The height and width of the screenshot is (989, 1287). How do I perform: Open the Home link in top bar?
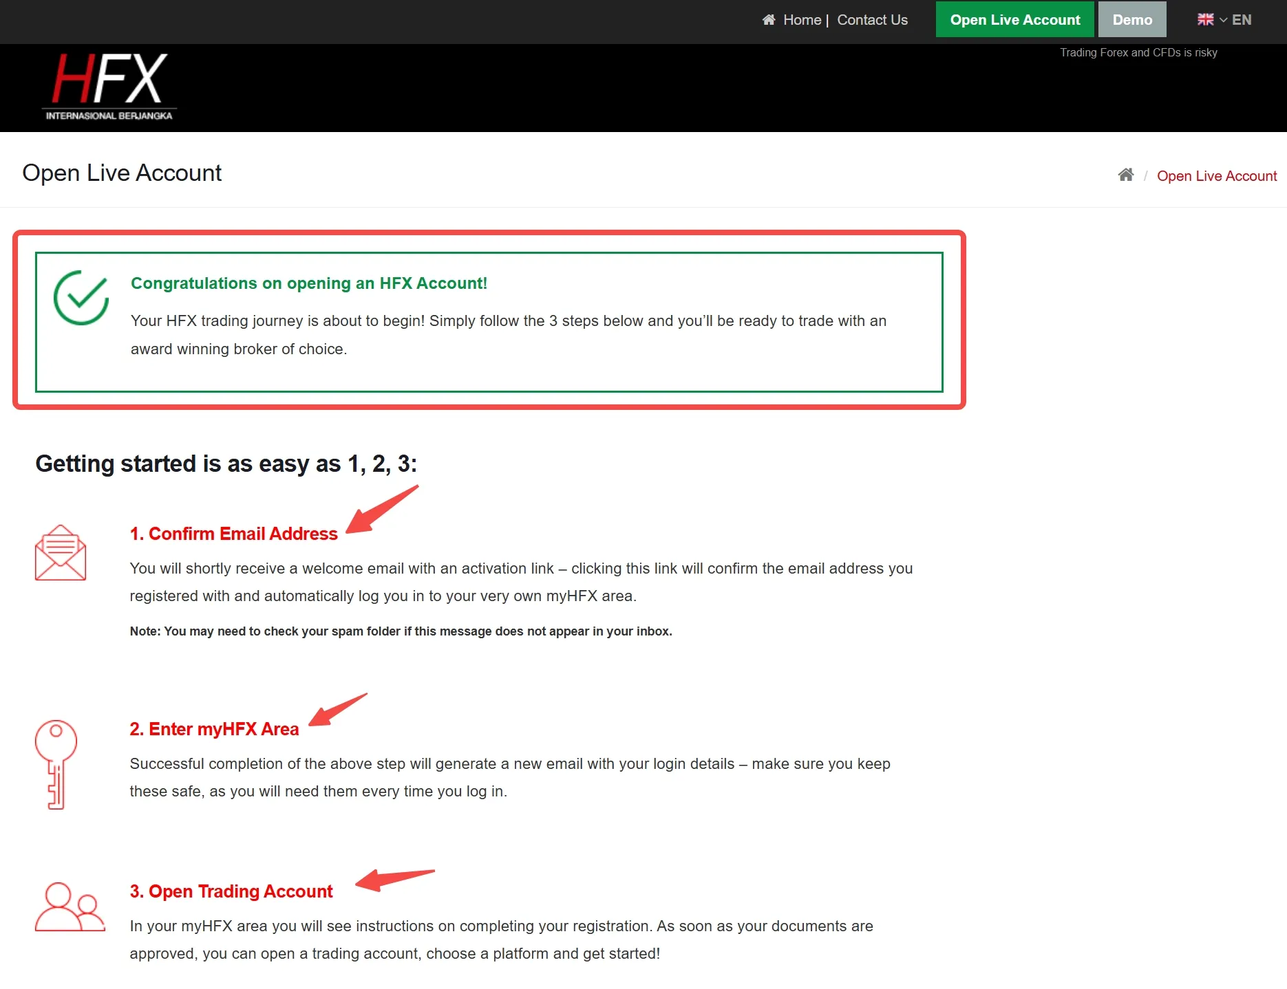coord(802,20)
